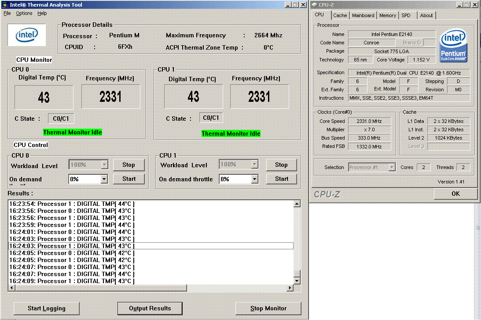Click Stop for CPU 1 workload
481x320 pixels.
click(x=281, y=165)
